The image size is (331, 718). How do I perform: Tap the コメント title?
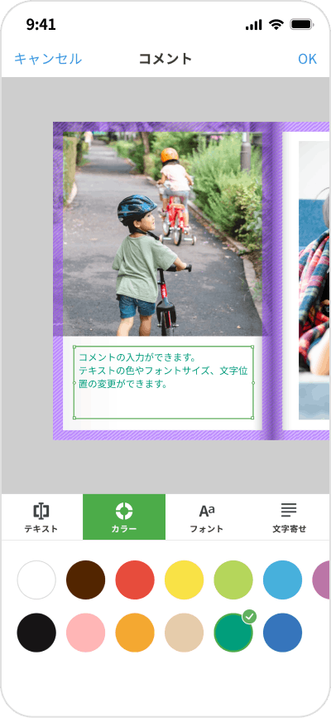pos(165,59)
